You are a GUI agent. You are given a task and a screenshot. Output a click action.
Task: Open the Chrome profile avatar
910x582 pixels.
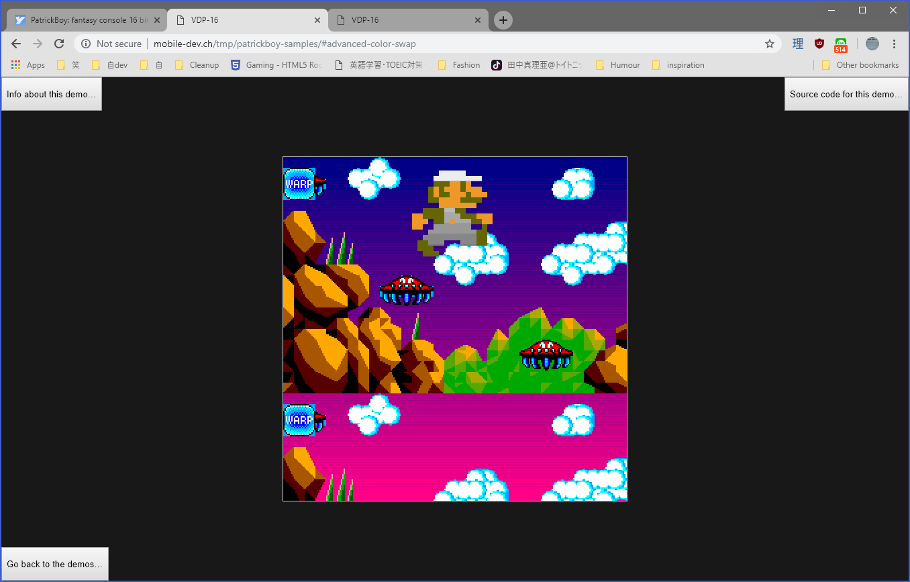point(872,44)
